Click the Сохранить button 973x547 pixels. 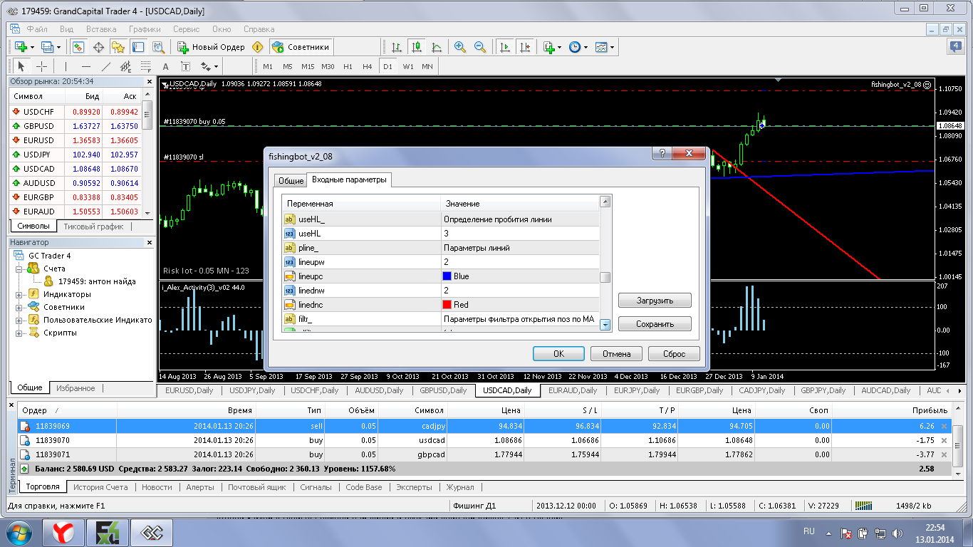(655, 324)
